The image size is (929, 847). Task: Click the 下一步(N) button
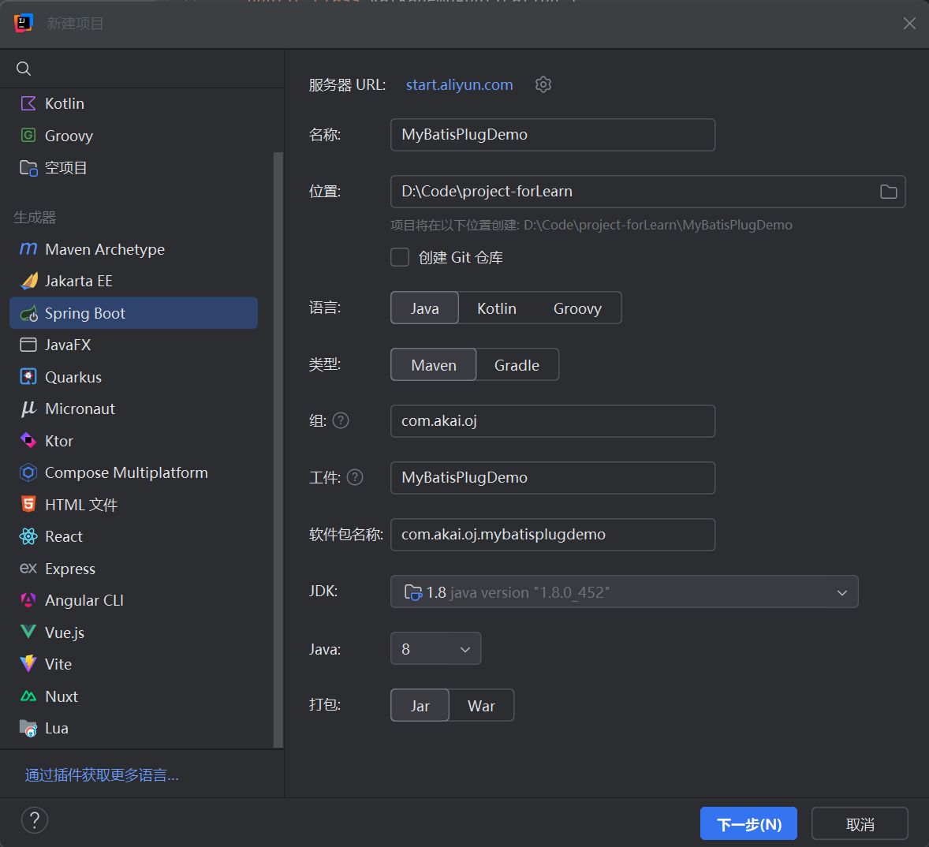(x=748, y=824)
